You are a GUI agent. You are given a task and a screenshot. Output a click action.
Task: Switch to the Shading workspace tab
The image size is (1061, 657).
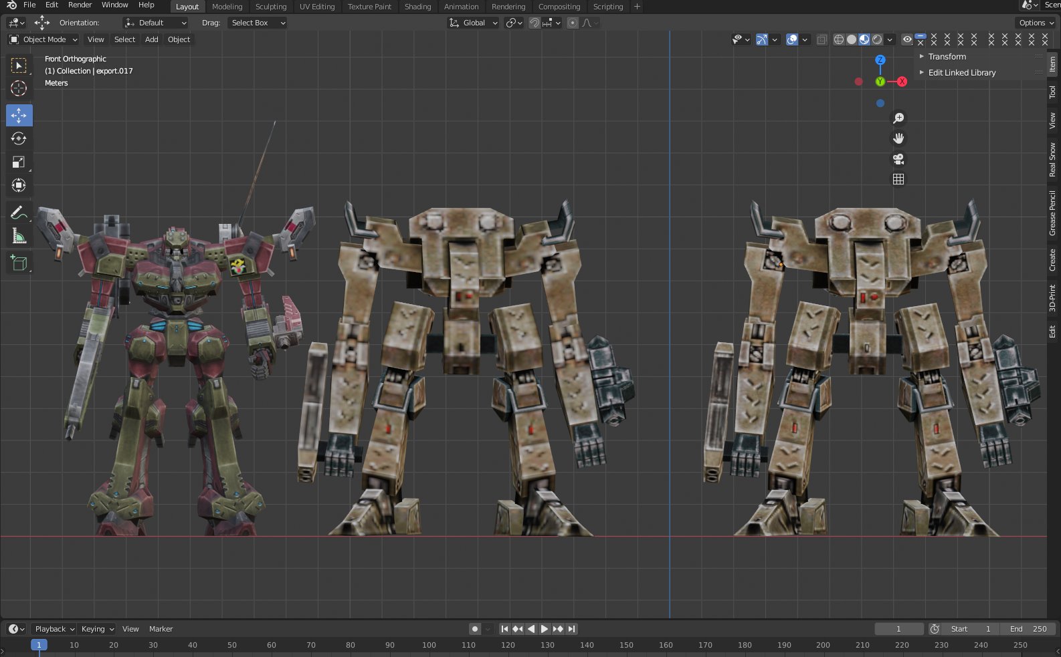click(417, 7)
